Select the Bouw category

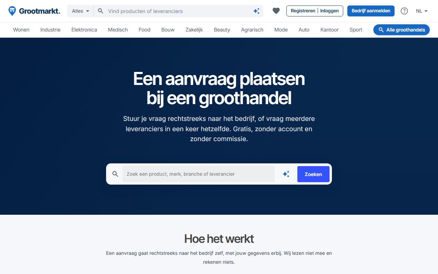pos(168,30)
